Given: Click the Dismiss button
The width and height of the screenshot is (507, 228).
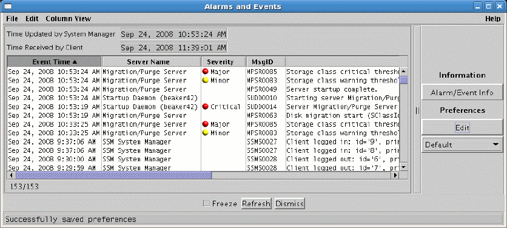Looking at the screenshot, I should [289, 203].
